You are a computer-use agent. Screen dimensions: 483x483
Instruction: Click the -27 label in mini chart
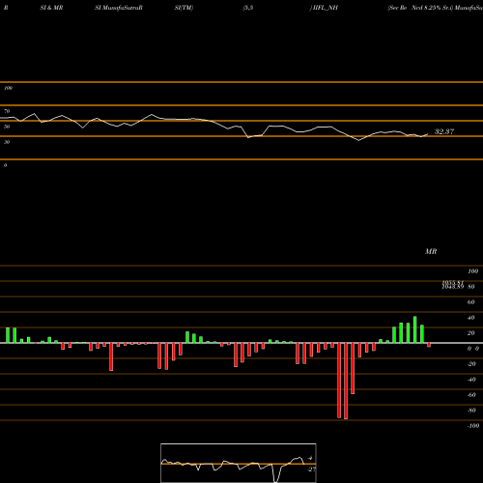point(311,469)
